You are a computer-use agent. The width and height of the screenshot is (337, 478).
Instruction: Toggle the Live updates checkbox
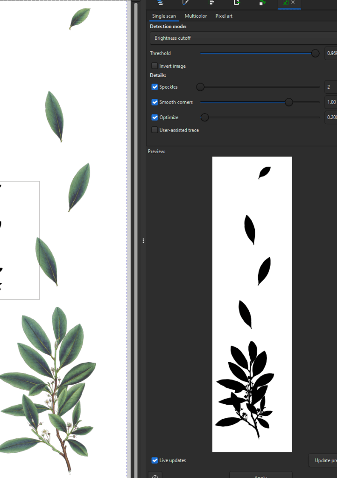click(x=154, y=460)
